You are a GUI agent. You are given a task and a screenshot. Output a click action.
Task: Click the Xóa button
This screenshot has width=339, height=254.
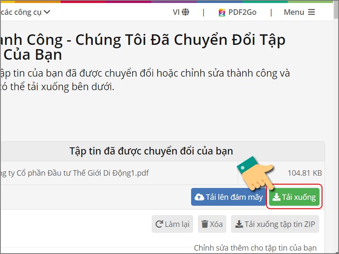[x=212, y=224]
